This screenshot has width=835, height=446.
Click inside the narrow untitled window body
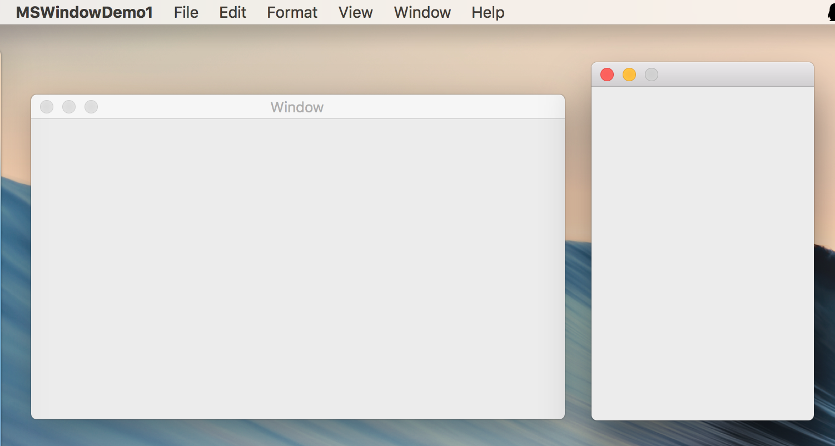[x=702, y=250]
